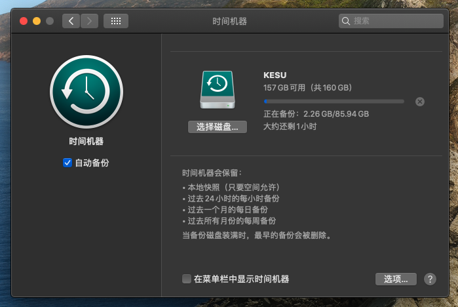Minimize the window with the yellow button
458x307 pixels.
point(37,21)
